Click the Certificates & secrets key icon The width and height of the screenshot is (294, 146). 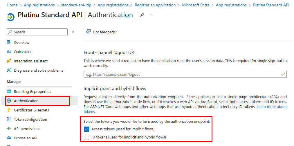pos(9,110)
